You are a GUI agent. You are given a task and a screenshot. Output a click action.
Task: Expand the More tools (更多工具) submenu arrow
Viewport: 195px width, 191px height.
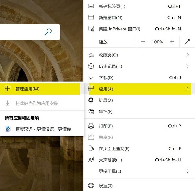[x=188, y=171]
